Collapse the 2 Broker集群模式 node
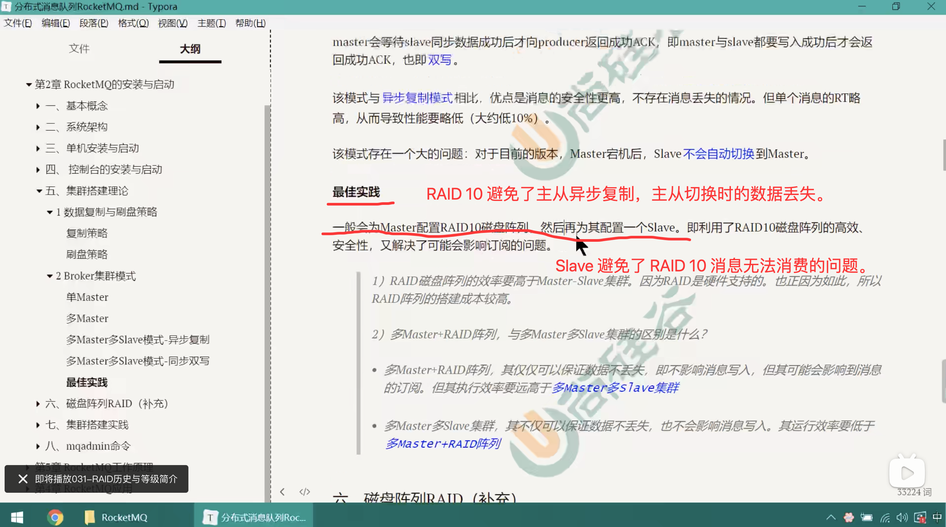The width and height of the screenshot is (946, 527). (50, 276)
